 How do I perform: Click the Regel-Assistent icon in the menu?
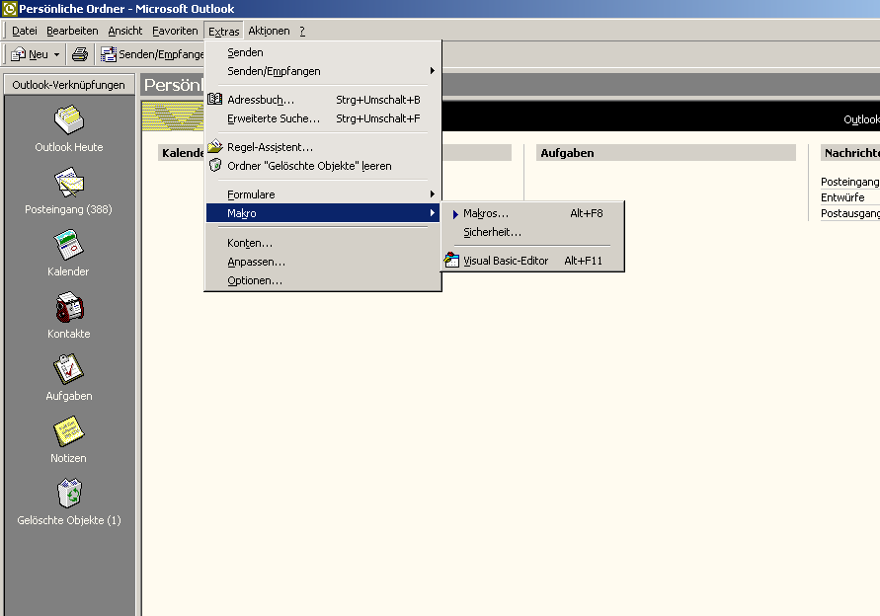coord(215,147)
